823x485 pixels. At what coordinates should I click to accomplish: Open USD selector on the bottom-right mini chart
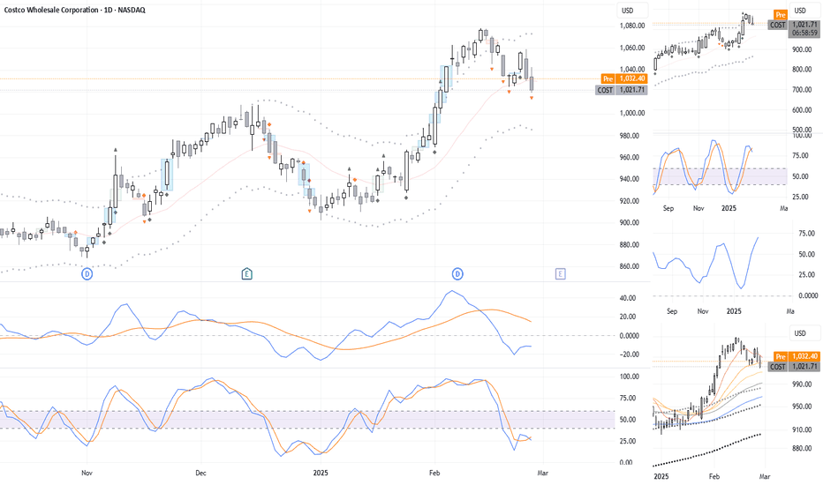pyautogui.click(x=804, y=333)
